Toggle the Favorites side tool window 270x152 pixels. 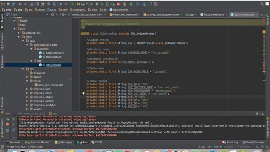2,105
